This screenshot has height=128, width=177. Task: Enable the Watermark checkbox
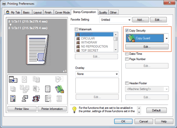[x=76, y=29]
